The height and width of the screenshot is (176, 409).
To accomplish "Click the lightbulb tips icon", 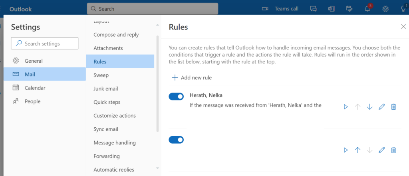I will coord(403,9).
